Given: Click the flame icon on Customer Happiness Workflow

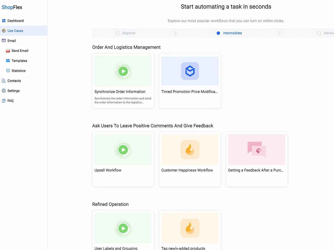Looking at the screenshot, I should pyautogui.click(x=190, y=149).
